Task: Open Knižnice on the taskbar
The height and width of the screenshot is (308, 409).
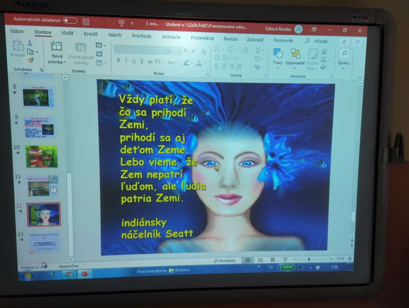Action: click(180, 270)
